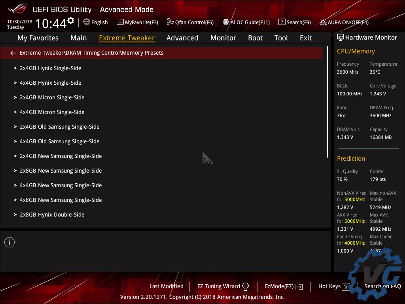Click the 1.243 V core voltage value
This screenshot has width=405, height=304.
[378, 94]
